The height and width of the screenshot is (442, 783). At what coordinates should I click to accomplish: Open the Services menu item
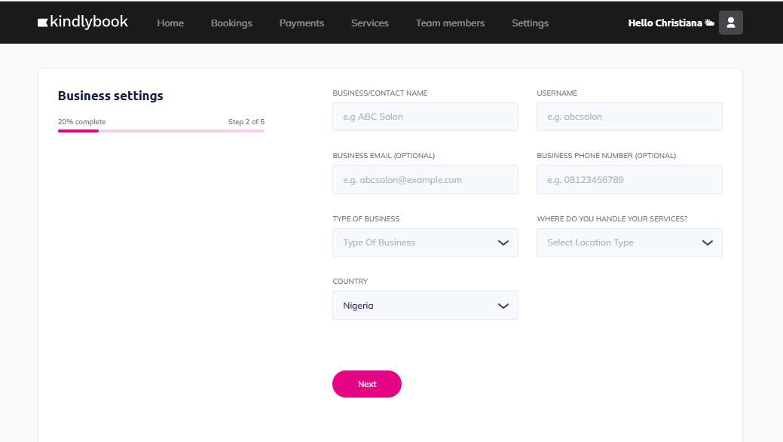(x=369, y=23)
